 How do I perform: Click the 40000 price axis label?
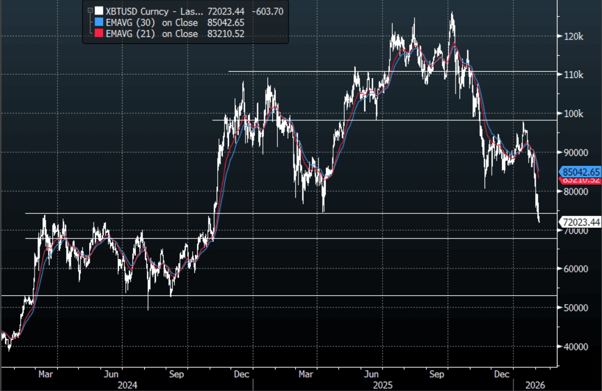[x=575, y=346]
